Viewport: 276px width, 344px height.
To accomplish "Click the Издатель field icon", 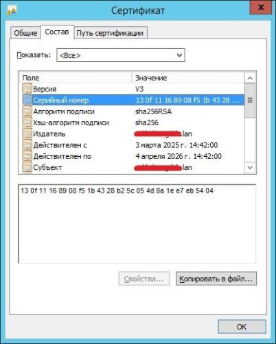I will 27,133.
